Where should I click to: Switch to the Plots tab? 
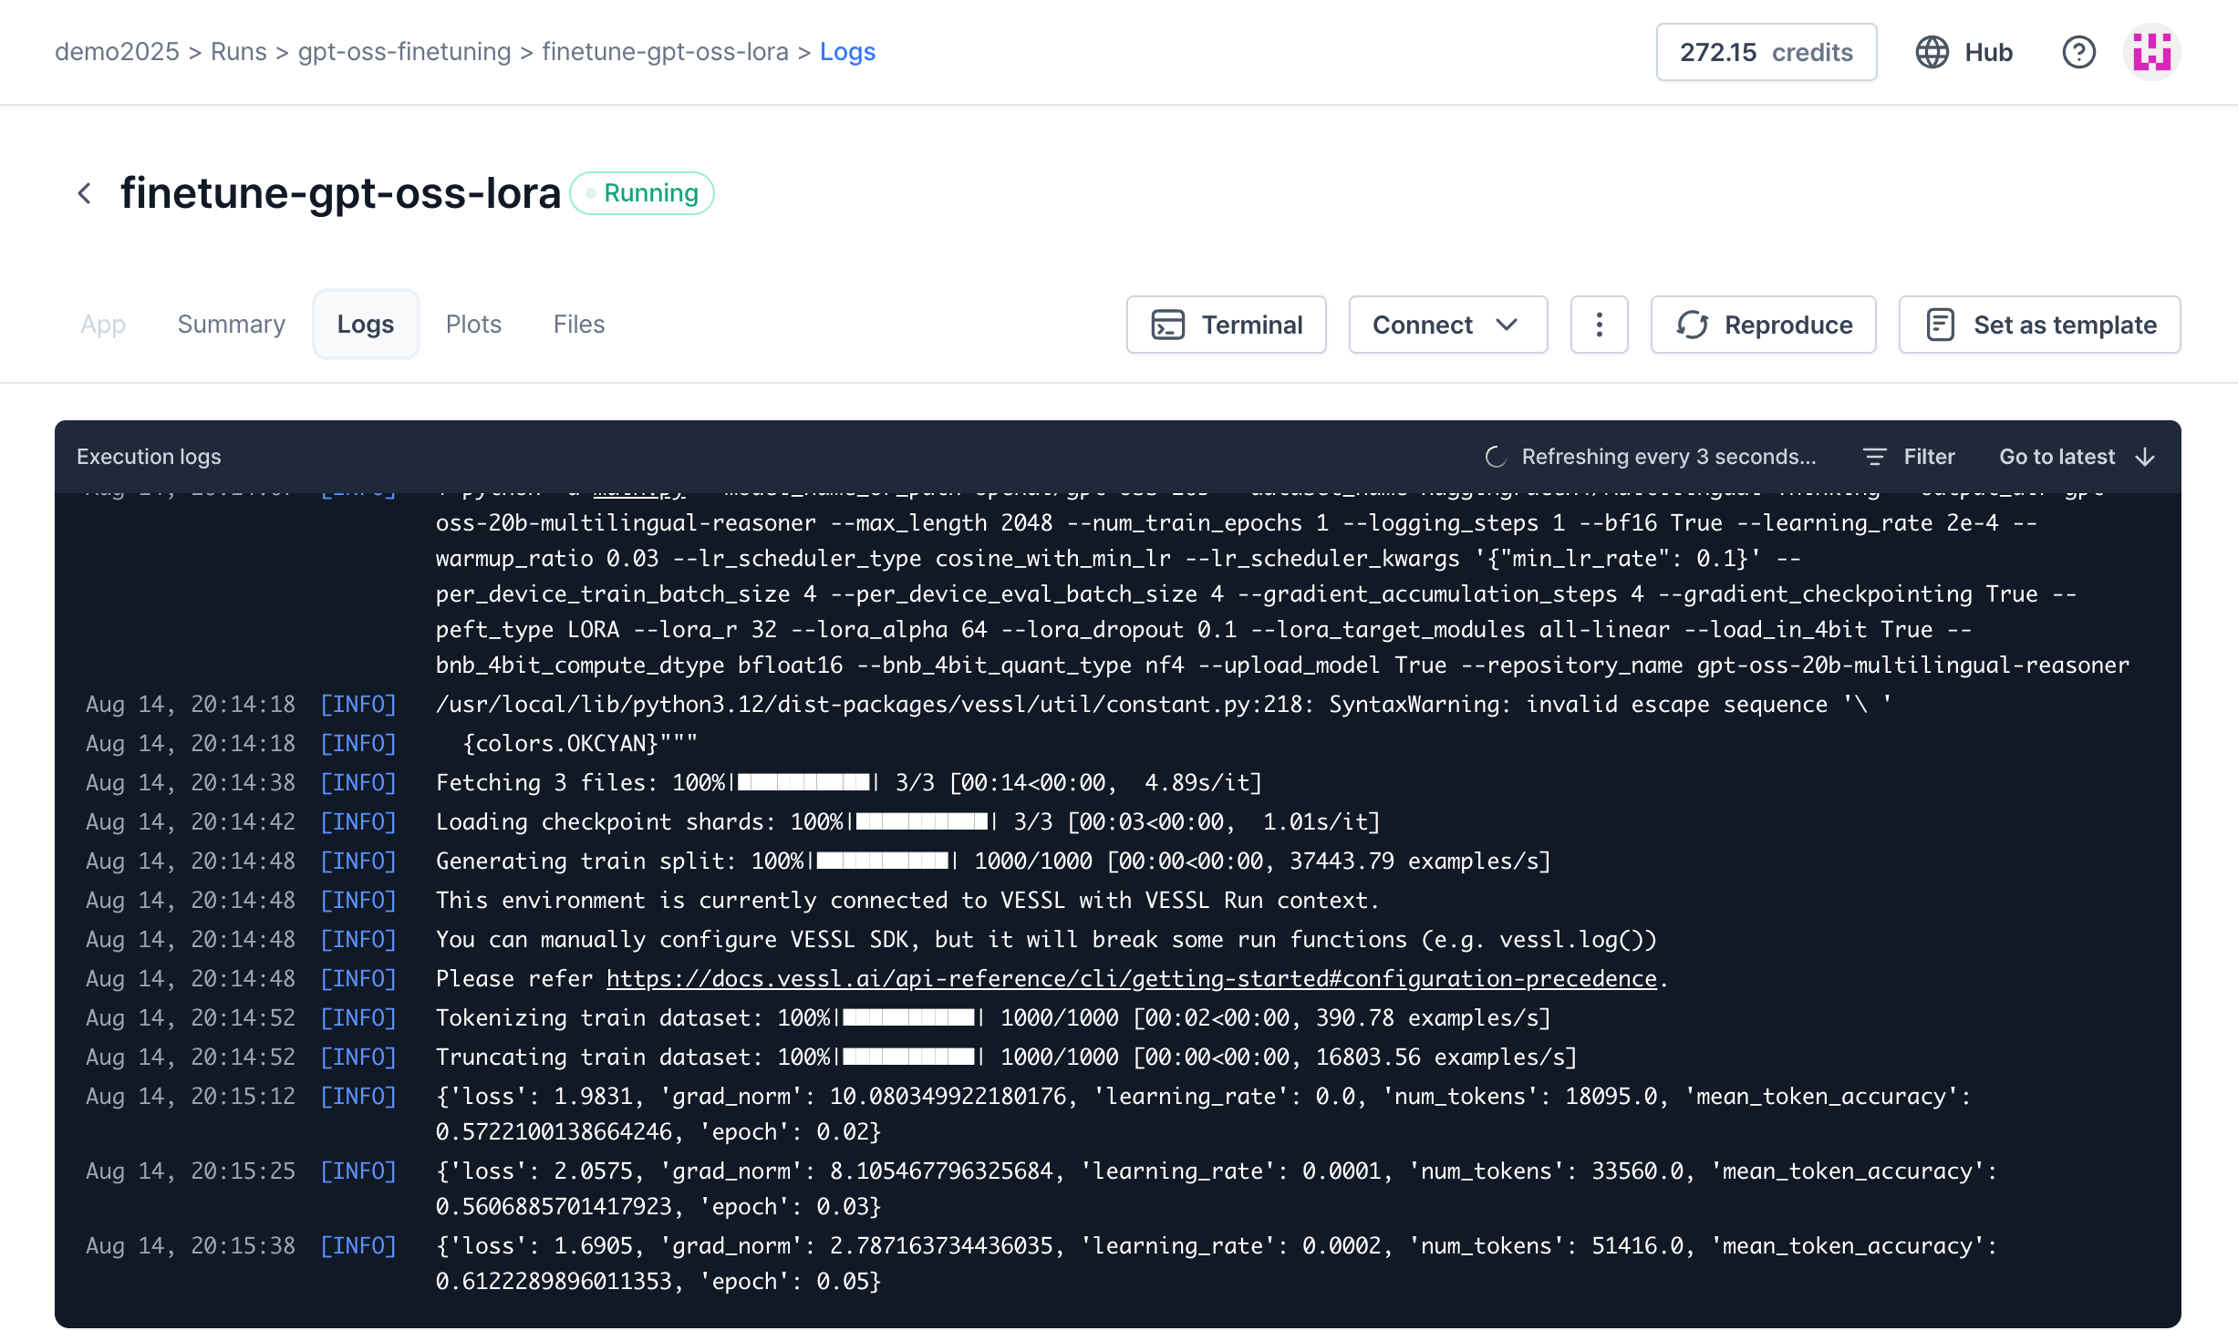pyautogui.click(x=473, y=325)
